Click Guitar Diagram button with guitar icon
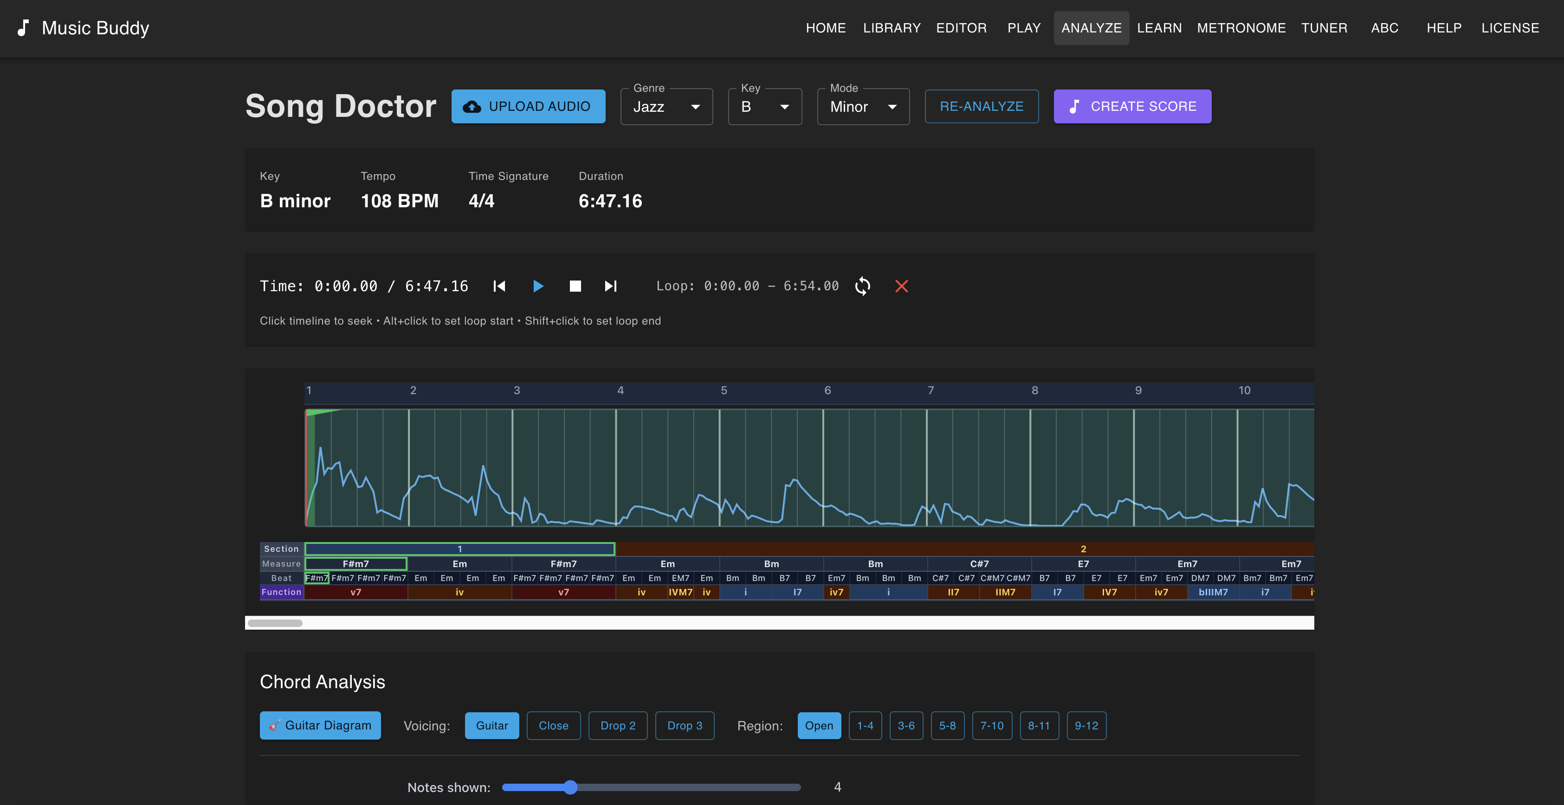 (320, 725)
